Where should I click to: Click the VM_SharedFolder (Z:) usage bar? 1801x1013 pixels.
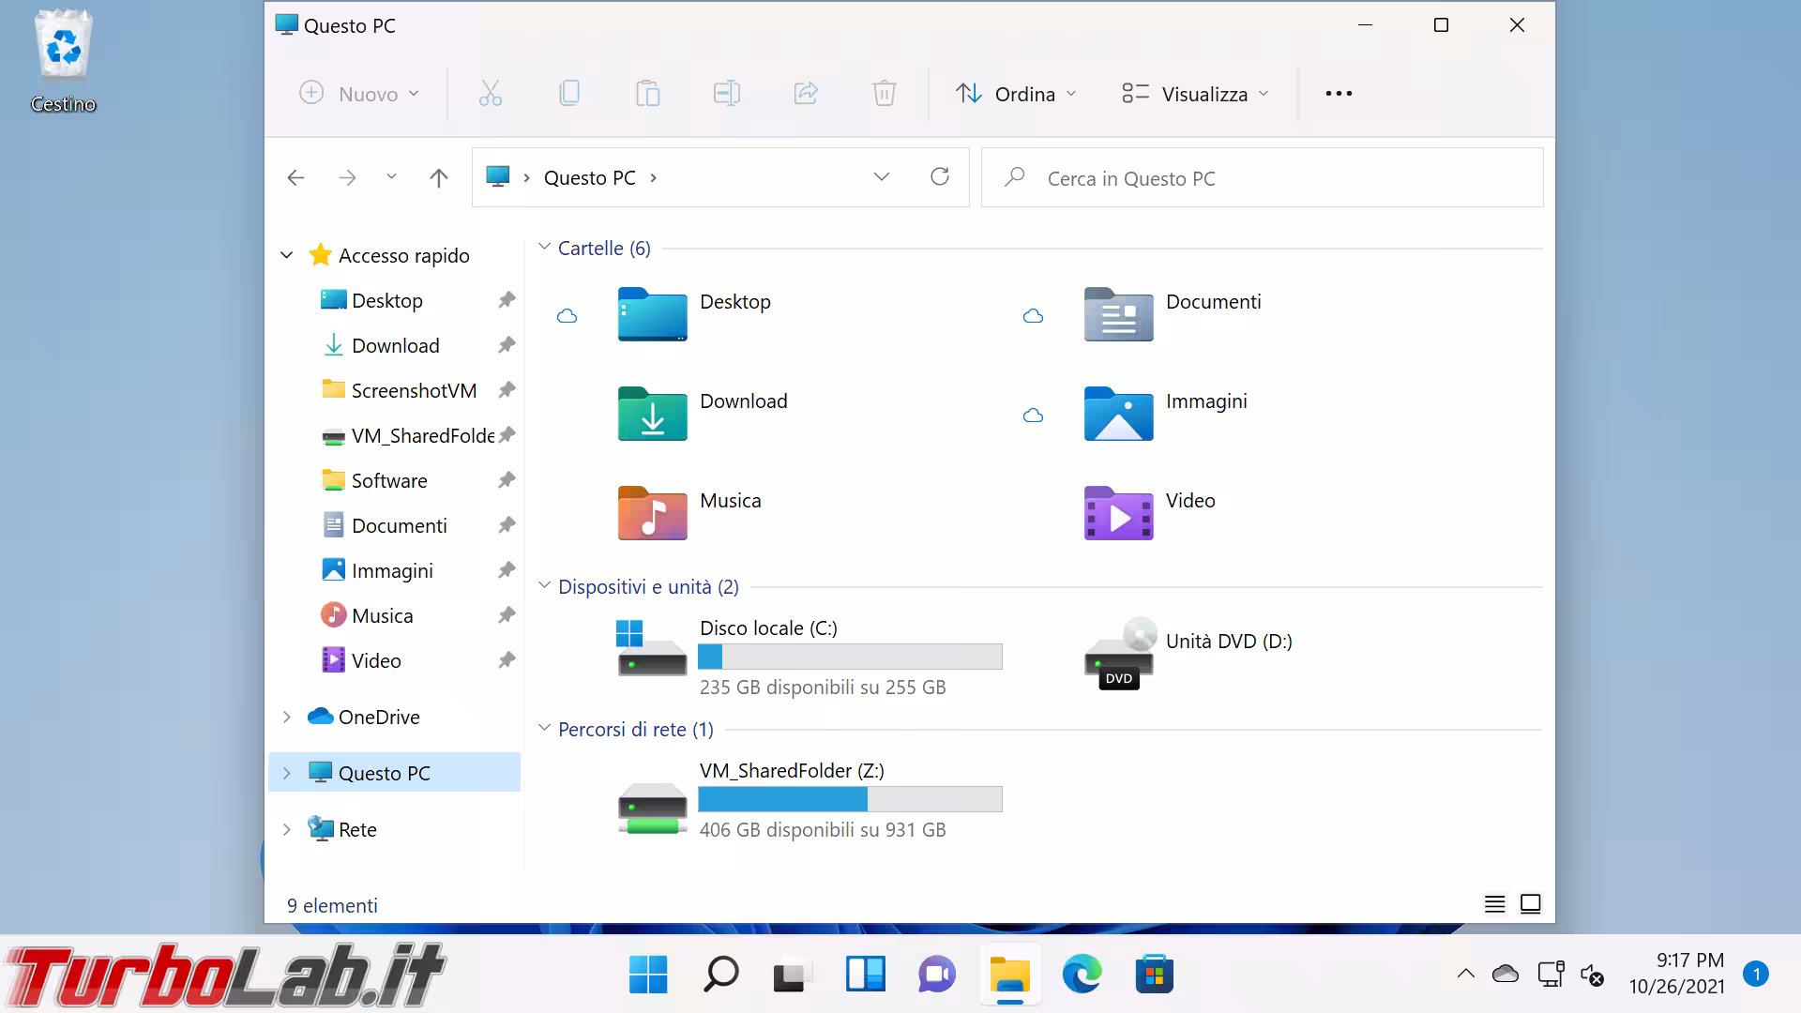coord(850,799)
